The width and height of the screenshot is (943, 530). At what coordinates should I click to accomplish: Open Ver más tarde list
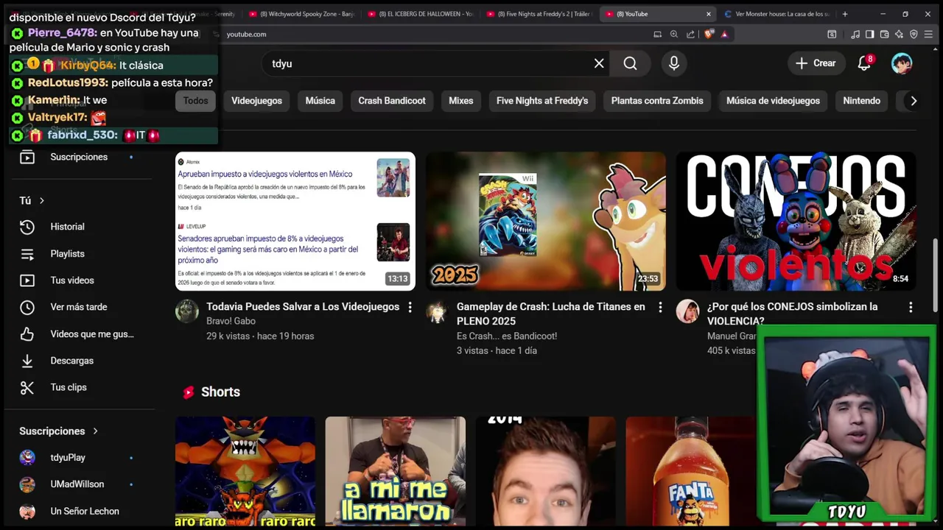[x=80, y=307]
